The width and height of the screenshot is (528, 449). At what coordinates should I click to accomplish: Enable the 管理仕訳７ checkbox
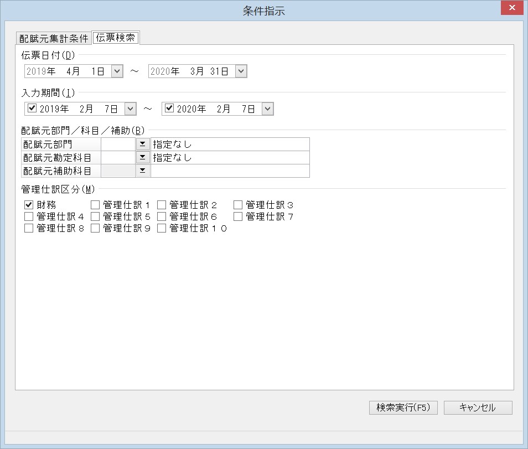pyautogui.click(x=238, y=216)
